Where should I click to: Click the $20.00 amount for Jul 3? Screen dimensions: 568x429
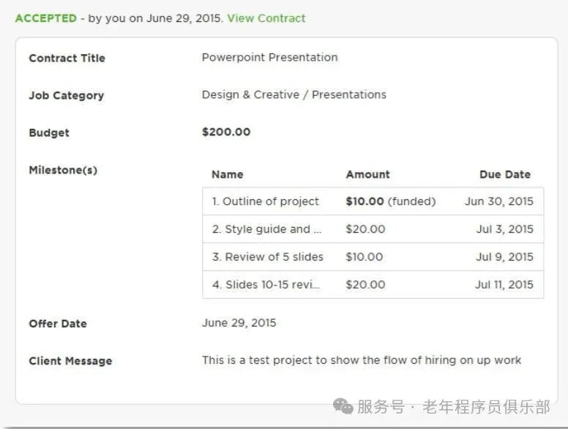[365, 229]
